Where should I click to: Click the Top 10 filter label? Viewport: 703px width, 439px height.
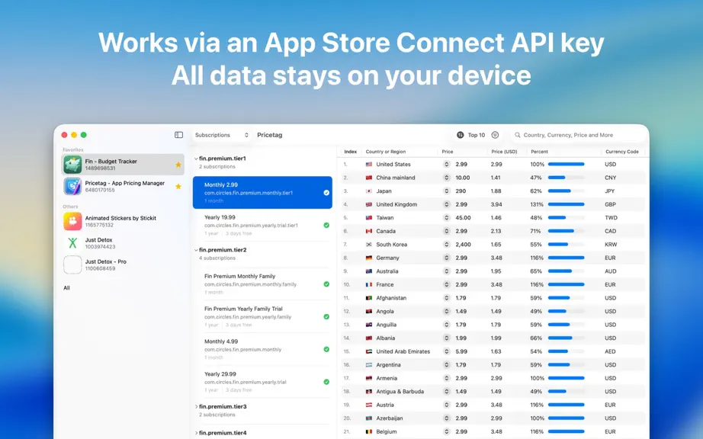click(476, 135)
